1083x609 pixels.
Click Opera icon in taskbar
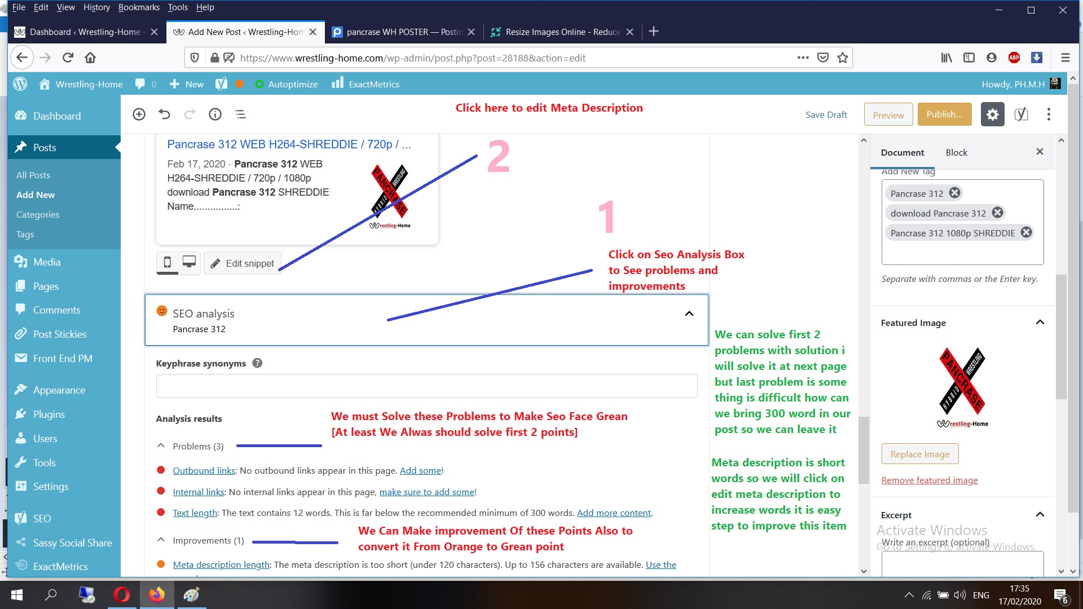point(121,595)
